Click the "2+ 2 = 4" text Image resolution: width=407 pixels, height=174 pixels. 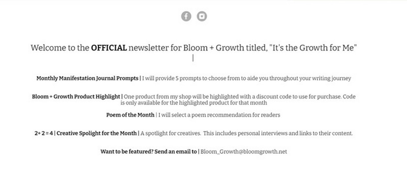tap(44, 133)
